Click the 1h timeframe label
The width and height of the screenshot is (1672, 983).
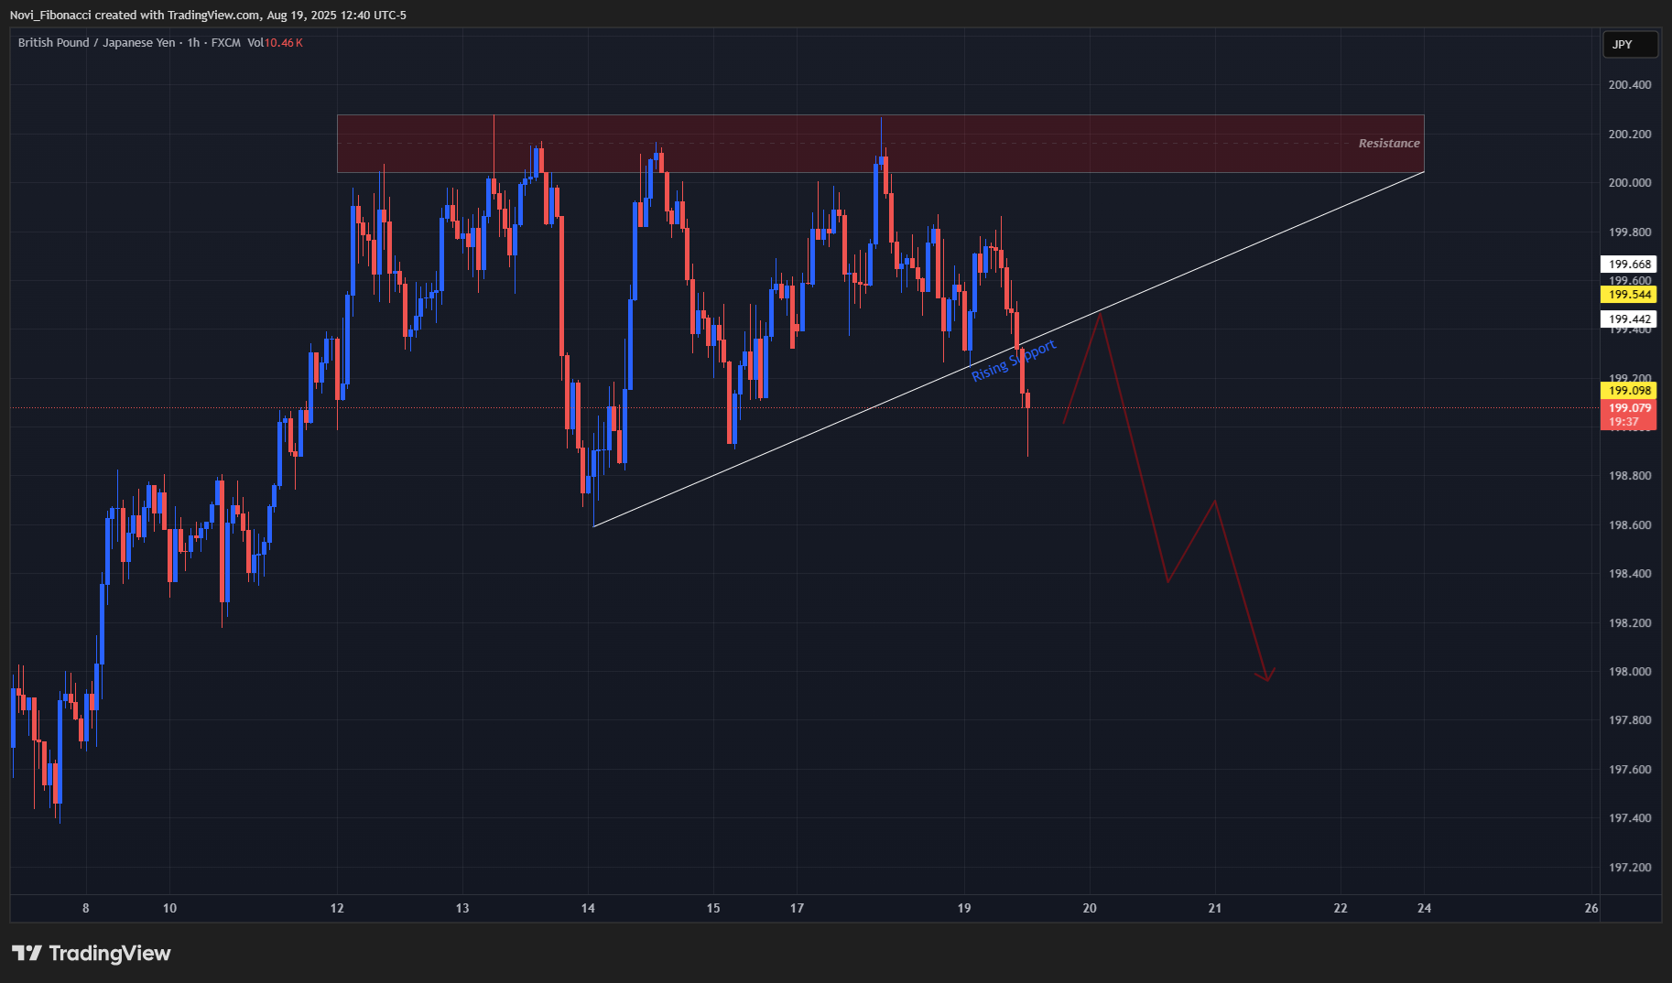[x=193, y=43]
